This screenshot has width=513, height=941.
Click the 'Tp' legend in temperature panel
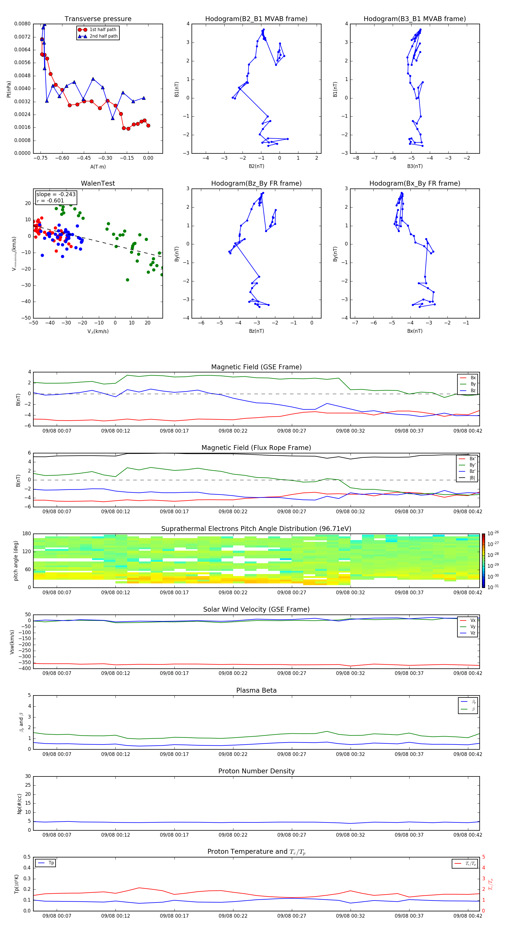pos(45,863)
